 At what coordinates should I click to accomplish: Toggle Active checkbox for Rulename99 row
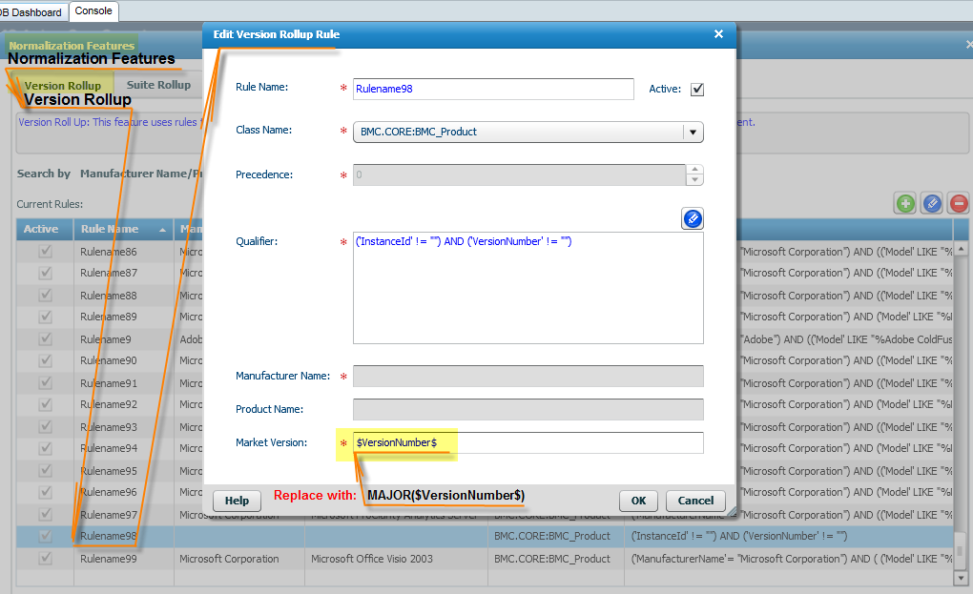click(x=45, y=559)
